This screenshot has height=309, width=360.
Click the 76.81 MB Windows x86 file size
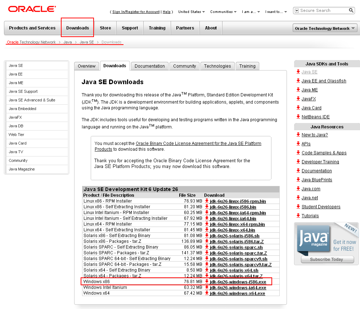[193, 281]
